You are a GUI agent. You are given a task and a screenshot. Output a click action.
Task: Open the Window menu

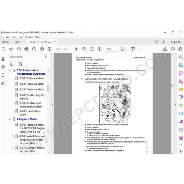29,37
